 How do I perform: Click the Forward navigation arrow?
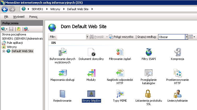pos(12,9)
